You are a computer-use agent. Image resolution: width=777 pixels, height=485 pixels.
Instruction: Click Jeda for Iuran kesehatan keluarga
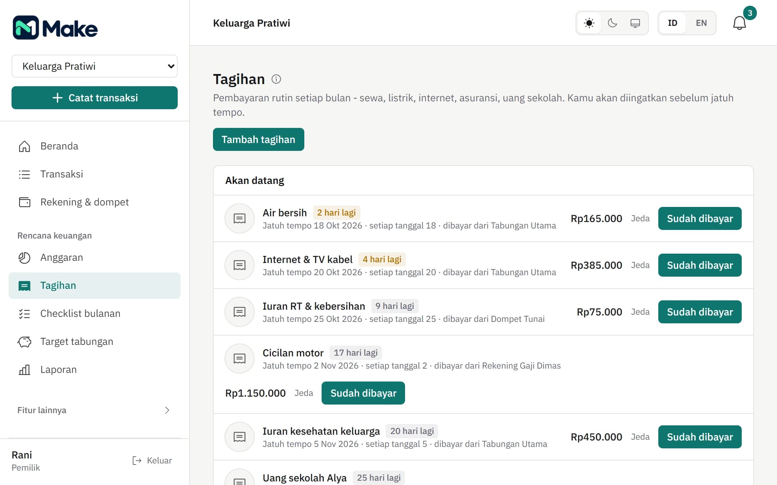tap(640, 437)
